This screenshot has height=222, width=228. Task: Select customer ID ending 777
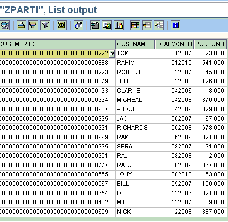pos(54,165)
